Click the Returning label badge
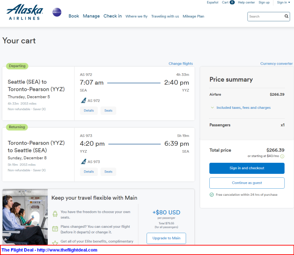Image resolution: width=294 pixels, height=255 pixels. coord(17,127)
